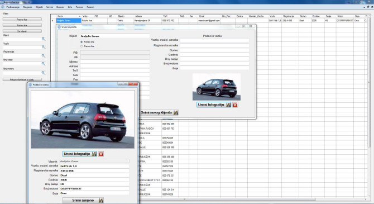Viewport: 374px width, 204px height.
Task: Click the Klijent filter text field
Action: click(22, 39)
